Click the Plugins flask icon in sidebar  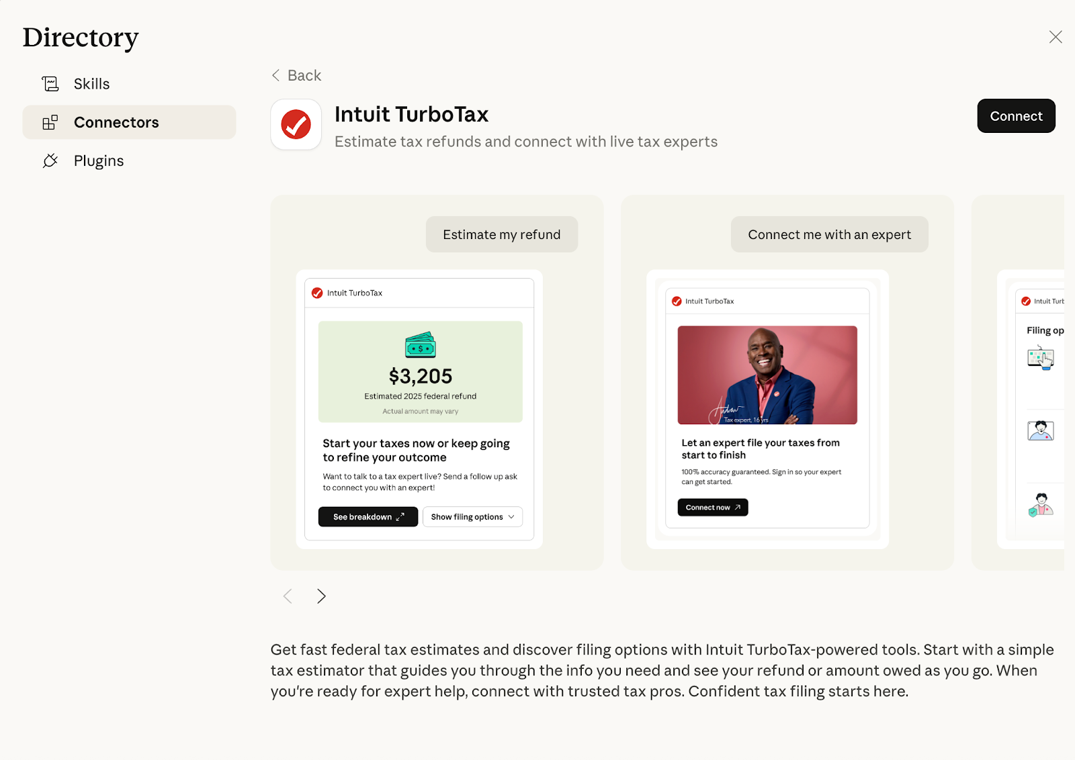(x=50, y=160)
